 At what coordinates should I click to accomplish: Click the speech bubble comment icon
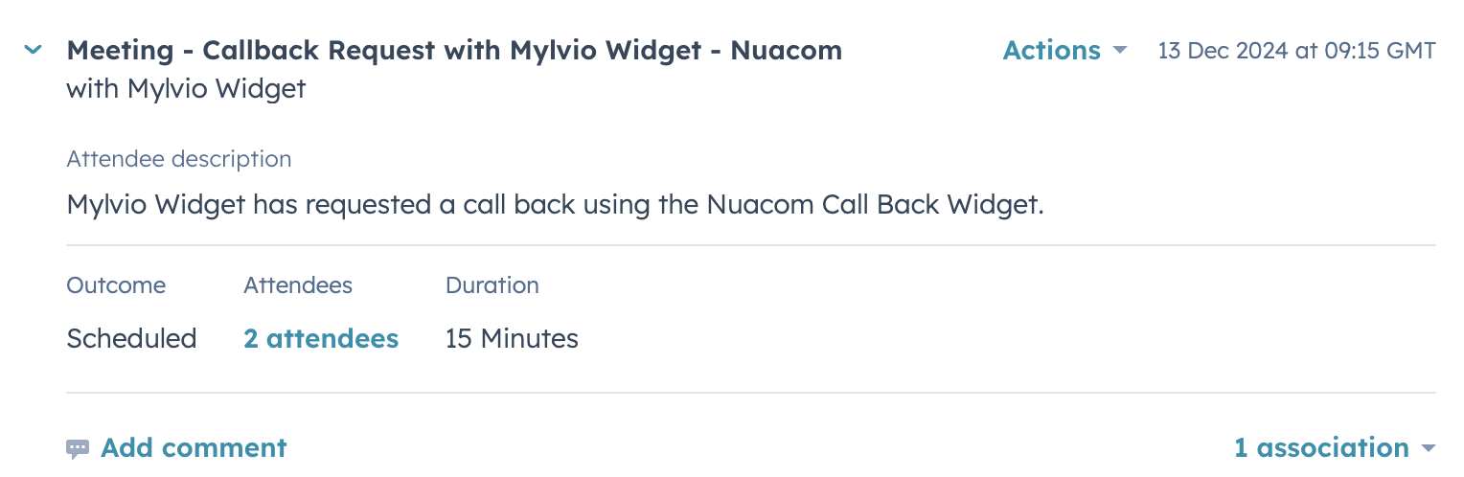(x=78, y=448)
